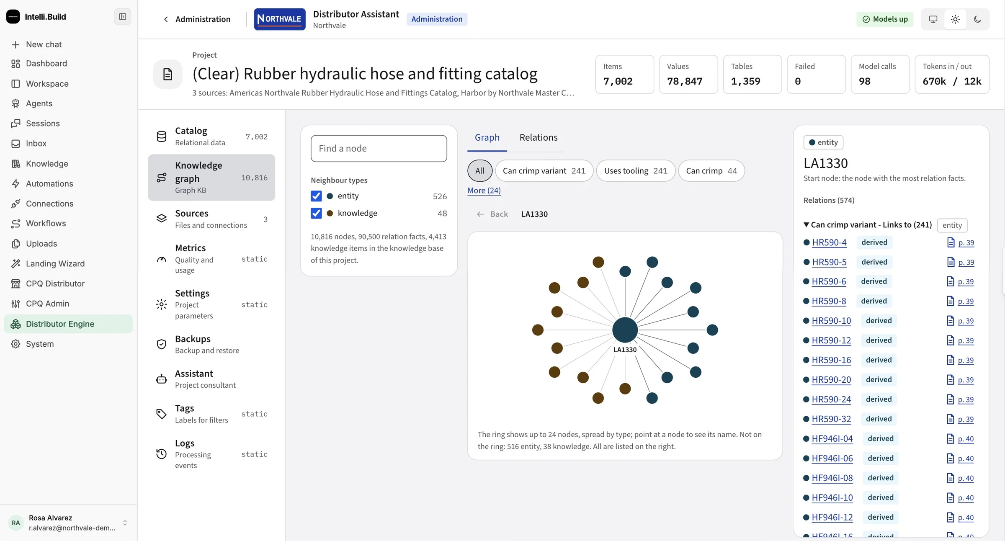Open Settings project parameters
The width and height of the screenshot is (1005, 541).
click(211, 304)
